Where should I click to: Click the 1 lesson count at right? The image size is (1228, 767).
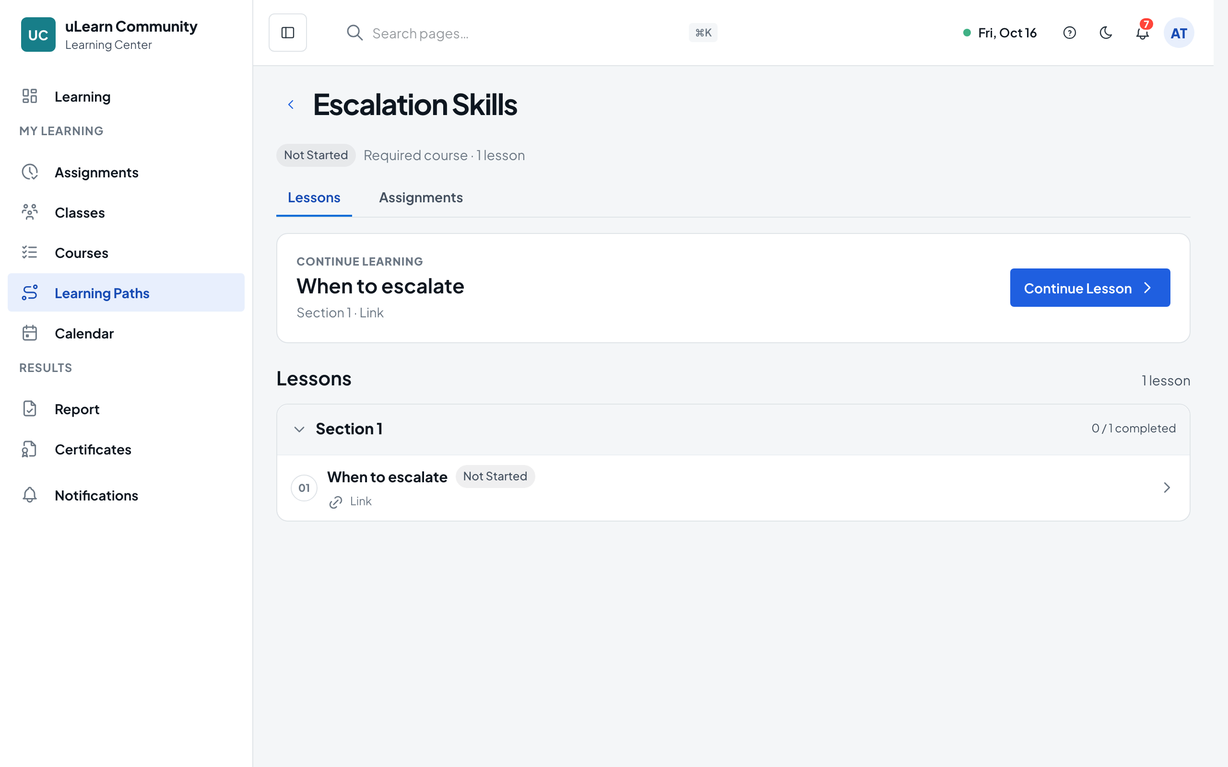pyautogui.click(x=1166, y=381)
